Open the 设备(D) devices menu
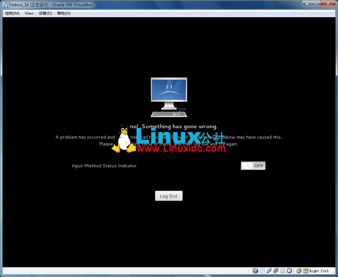Image resolution: width=338 pixels, height=277 pixels. [45, 13]
